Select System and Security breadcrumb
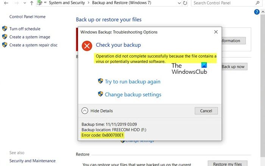The image size is (265, 166). (x=69, y=3)
